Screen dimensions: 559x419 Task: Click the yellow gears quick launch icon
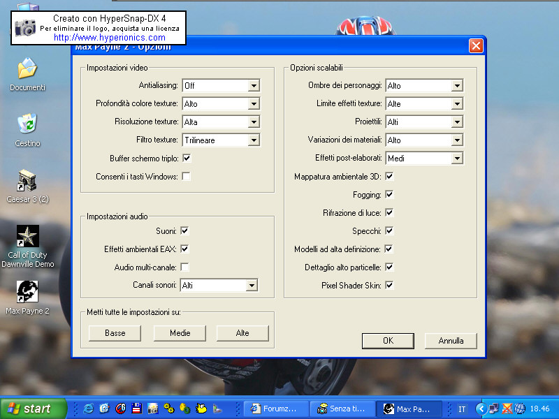pos(169,409)
